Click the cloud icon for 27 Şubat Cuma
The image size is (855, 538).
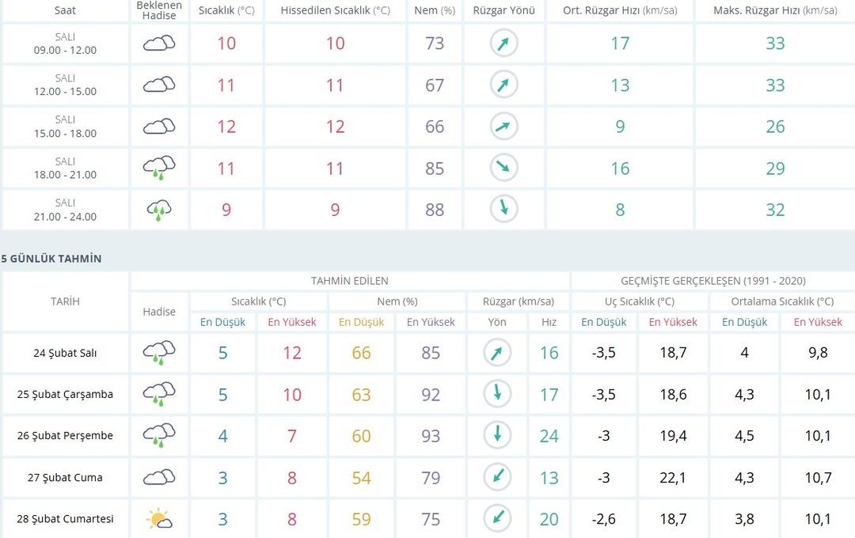[x=159, y=477]
